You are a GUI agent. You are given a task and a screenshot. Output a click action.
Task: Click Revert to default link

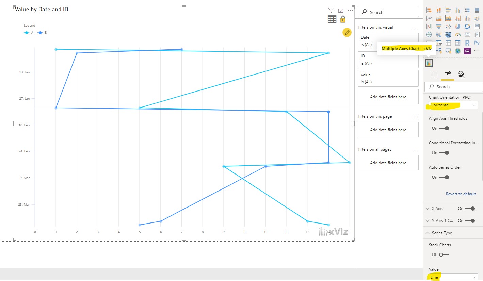tap(461, 194)
